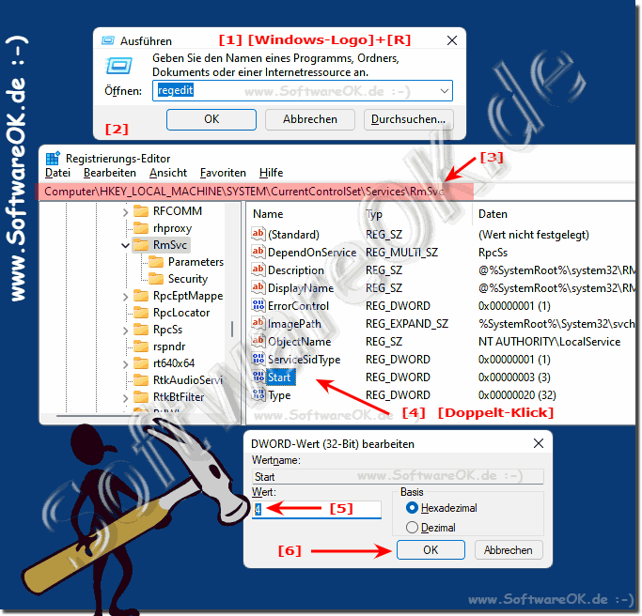This screenshot has height=616, width=642.
Task: Click the string icon of ObjectName
Action: click(258, 341)
